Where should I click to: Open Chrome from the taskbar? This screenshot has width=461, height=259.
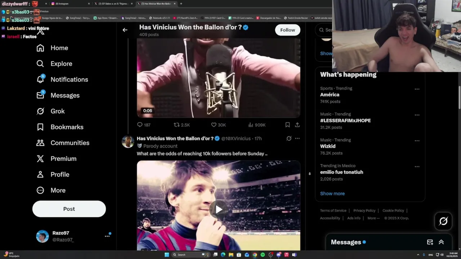(x=255, y=255)
